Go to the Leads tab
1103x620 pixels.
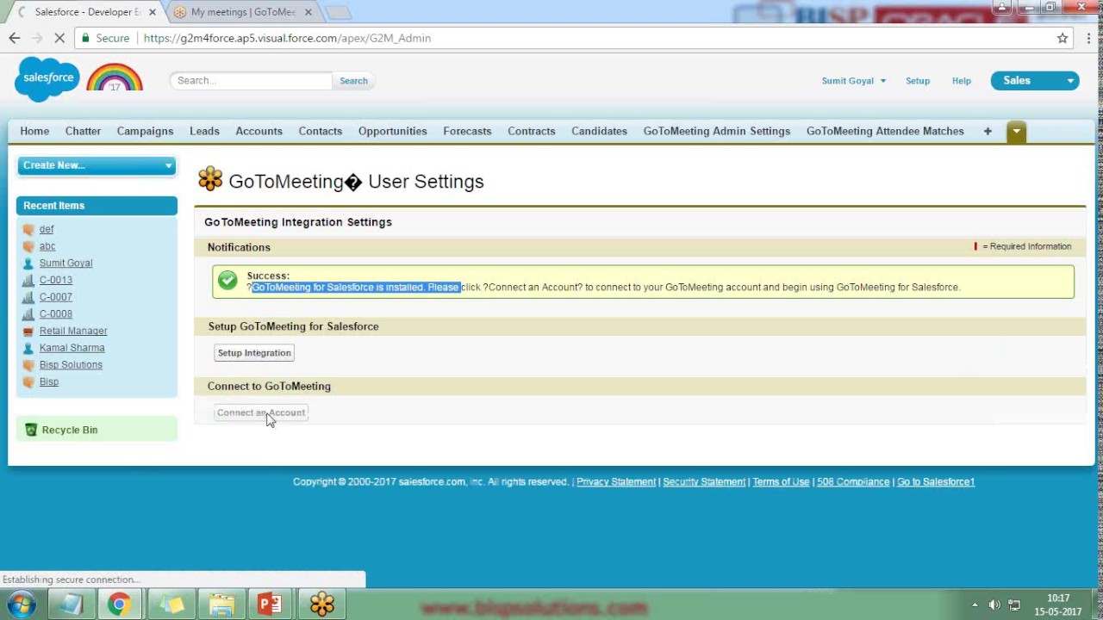[204, 131]
